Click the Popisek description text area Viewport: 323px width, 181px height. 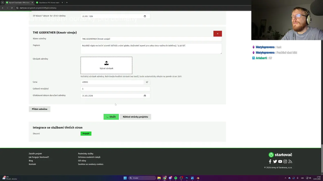[x=151, y=49]
